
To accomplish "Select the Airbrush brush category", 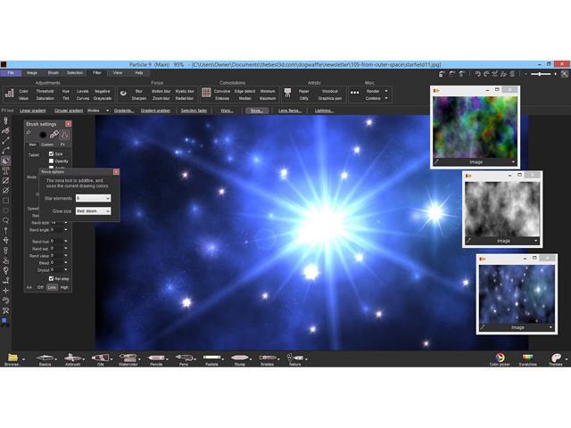I will tap(70, 358).
